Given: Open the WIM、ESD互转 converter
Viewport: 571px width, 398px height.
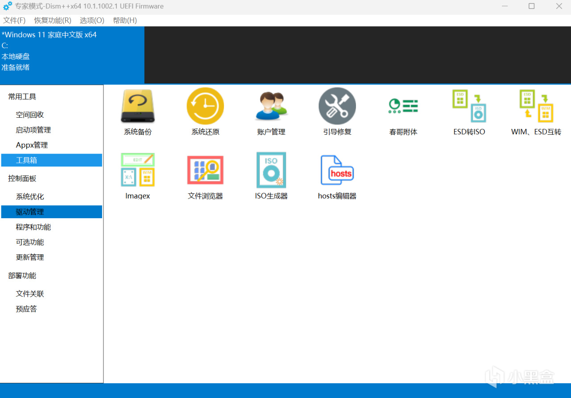Looking at the screenshot, I should (x=536, y=112).
